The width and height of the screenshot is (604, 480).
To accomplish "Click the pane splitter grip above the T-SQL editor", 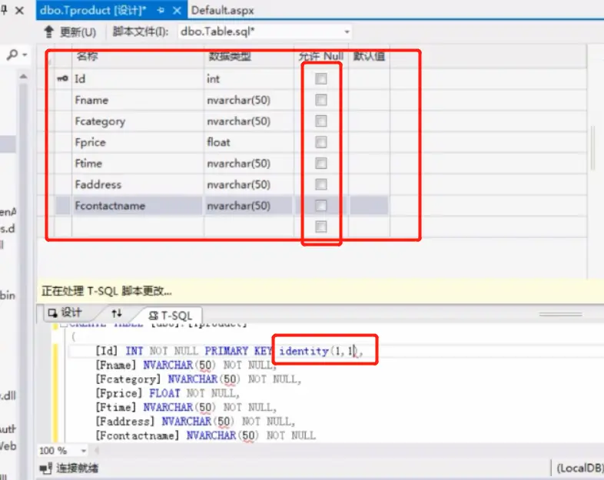I will tap(560, 314).
